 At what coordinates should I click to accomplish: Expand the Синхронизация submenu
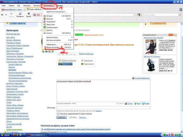click(58, 27)
